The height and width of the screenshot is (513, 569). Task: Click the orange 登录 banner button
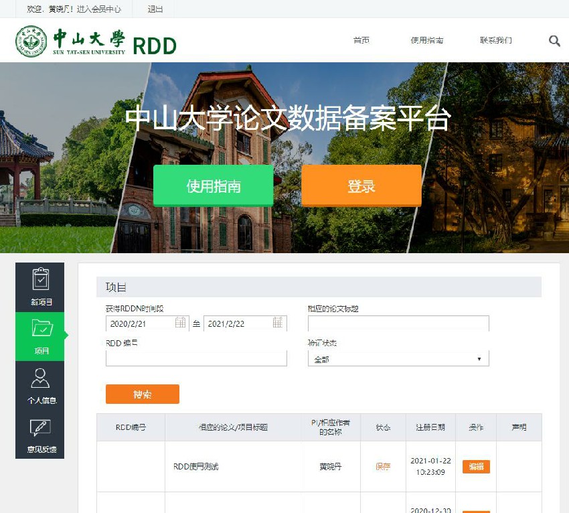click(x=361, y=186)
